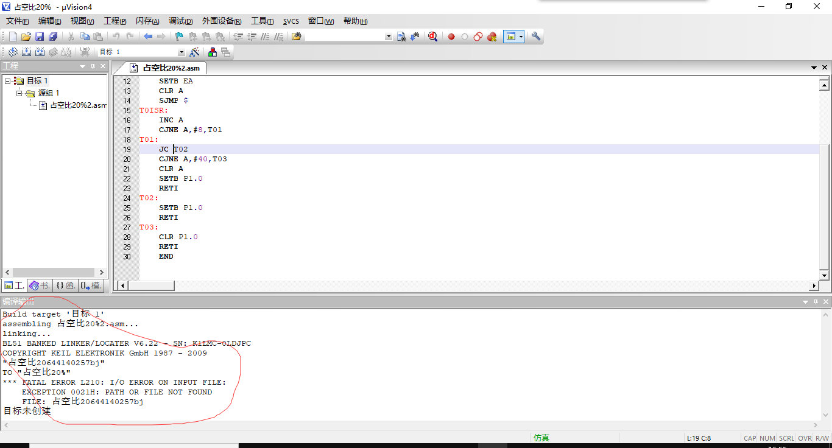The image size is (832, 448).
Task: Open the 工具(T) menu
Action: [x=262, y=21]
